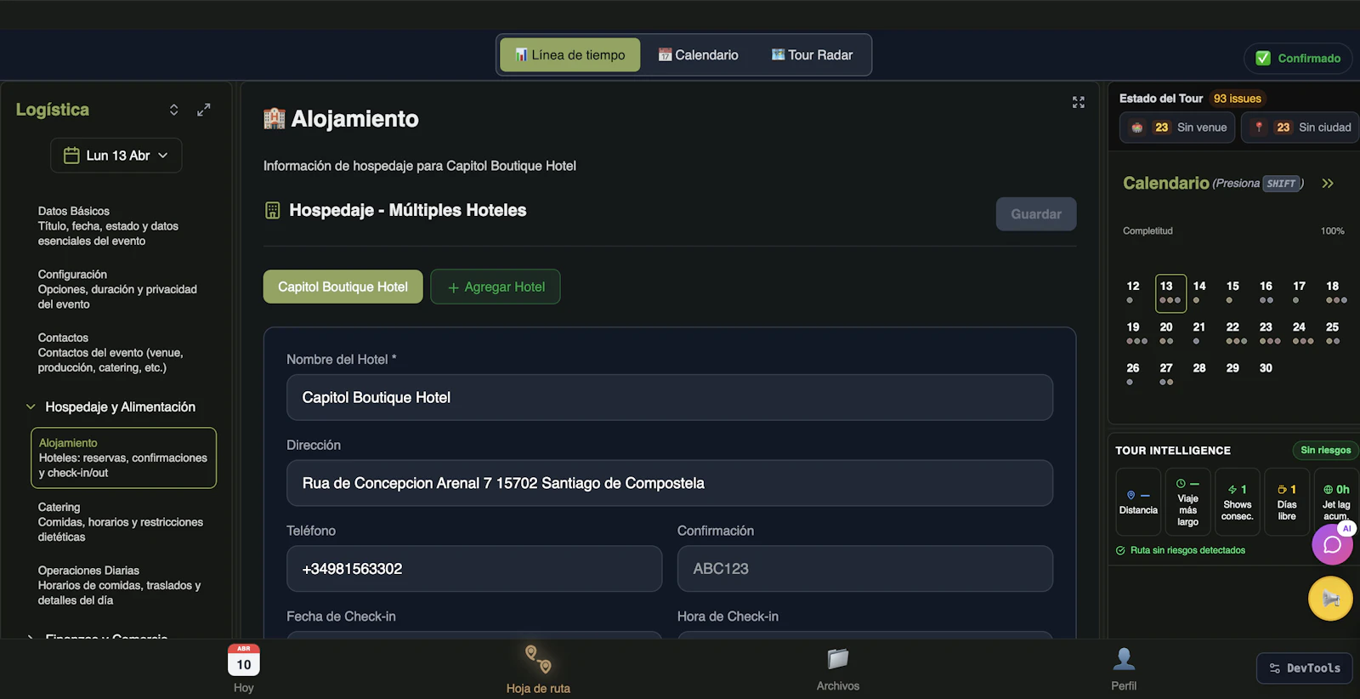1360x699 pixels.
Task: Select calendar day 17
Action: coord(1299,293)
